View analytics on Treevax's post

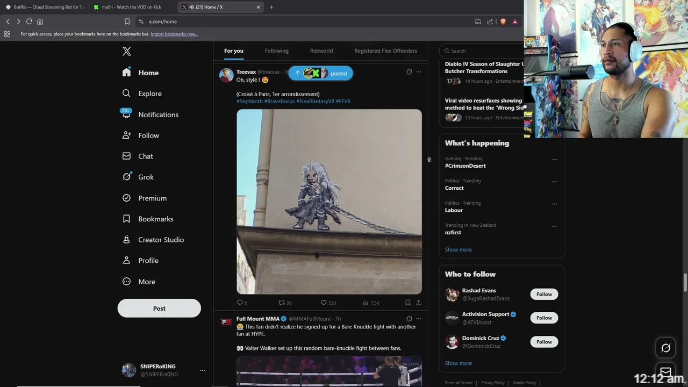(371, 303)
